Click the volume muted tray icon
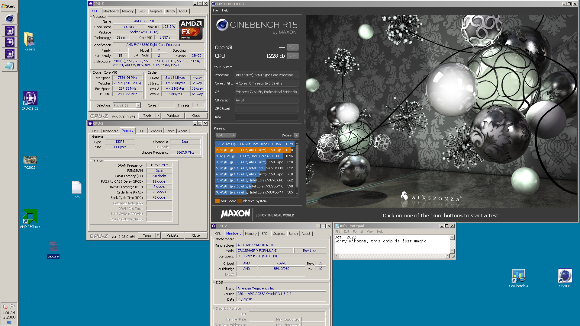This screenshot has height=326, width=580. [5, 306]
